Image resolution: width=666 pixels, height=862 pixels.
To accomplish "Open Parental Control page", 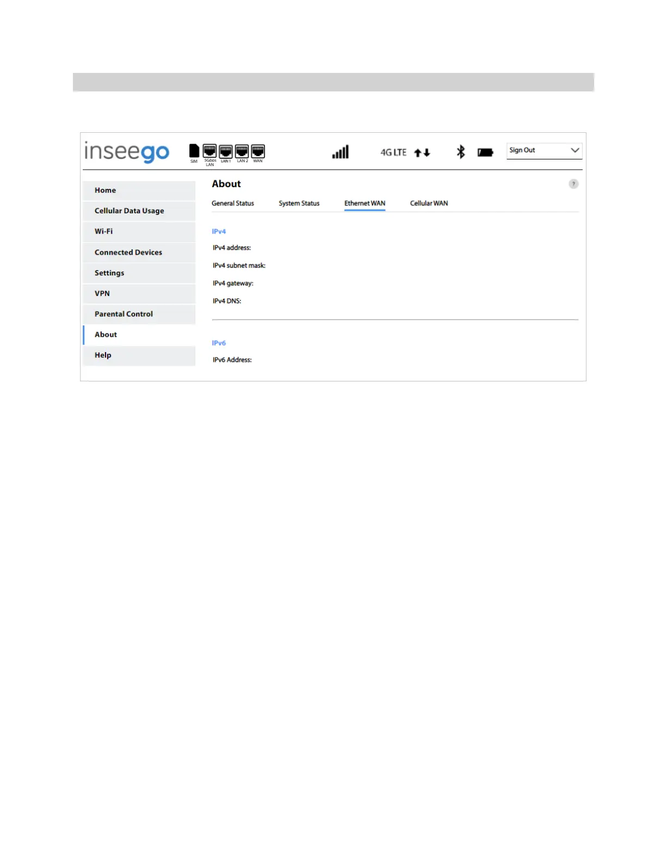I will pyautogui.click(x=139, y=315).
